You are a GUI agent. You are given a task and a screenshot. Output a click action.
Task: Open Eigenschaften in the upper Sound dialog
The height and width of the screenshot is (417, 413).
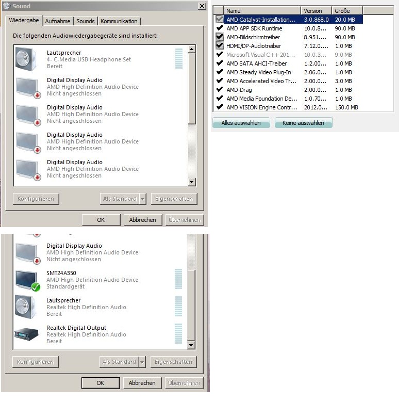tap(174, 199)
